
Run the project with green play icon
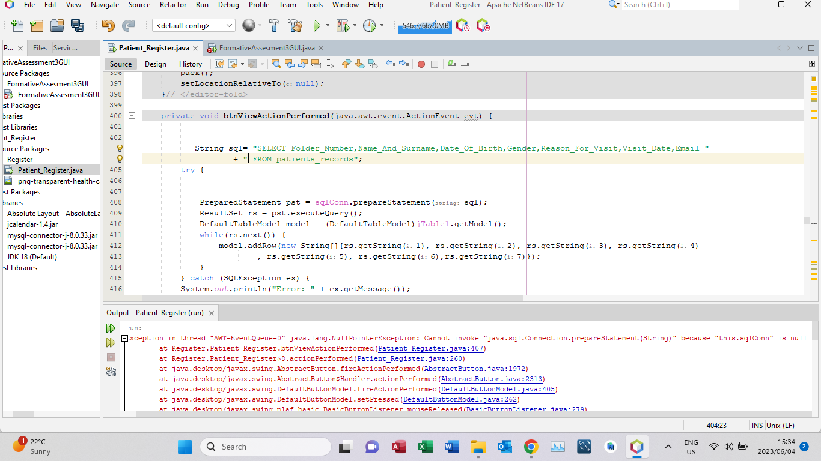[317, 26]
